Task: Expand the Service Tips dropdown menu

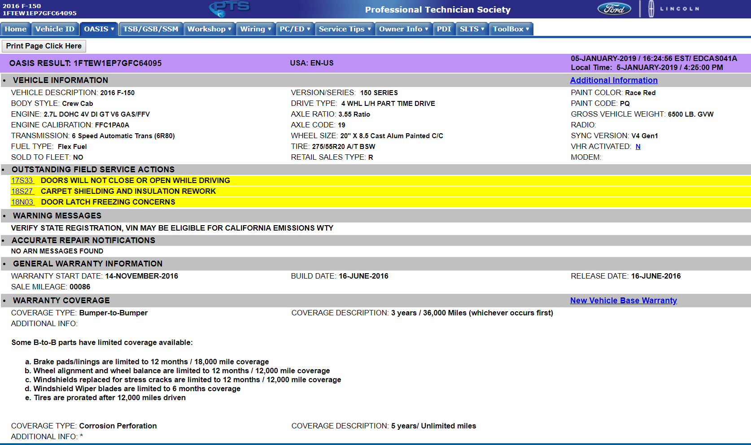Action: 345,29
